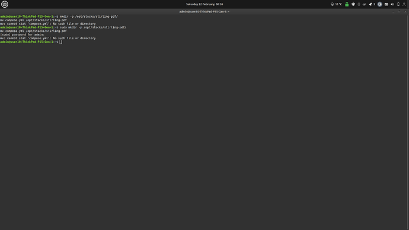Open the weather applet showing 11 °C

[x=336, y=4]
